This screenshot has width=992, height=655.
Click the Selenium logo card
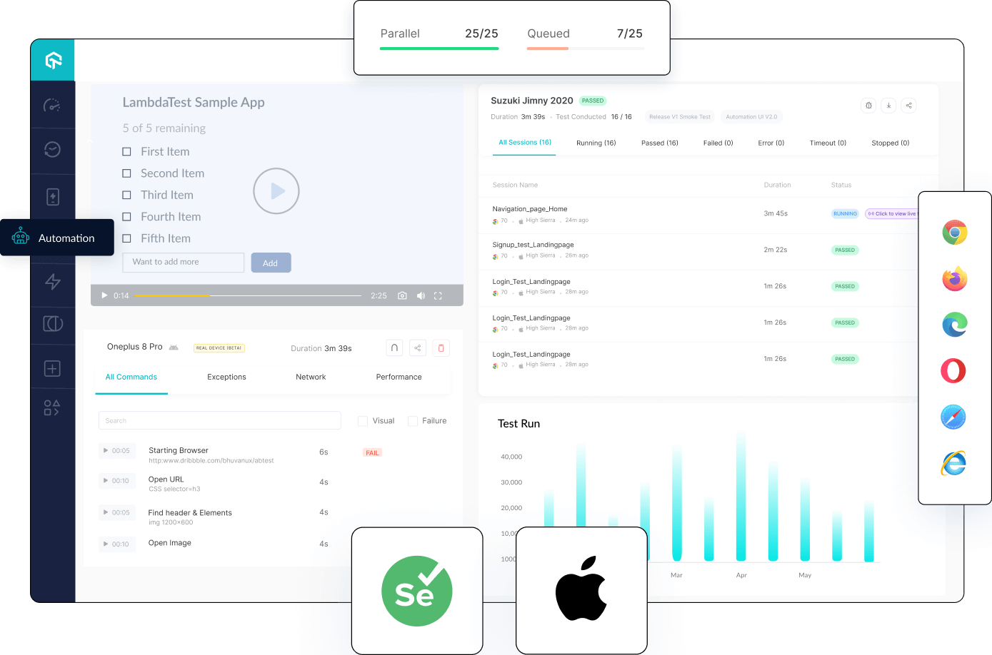click(x=417, y=591)
